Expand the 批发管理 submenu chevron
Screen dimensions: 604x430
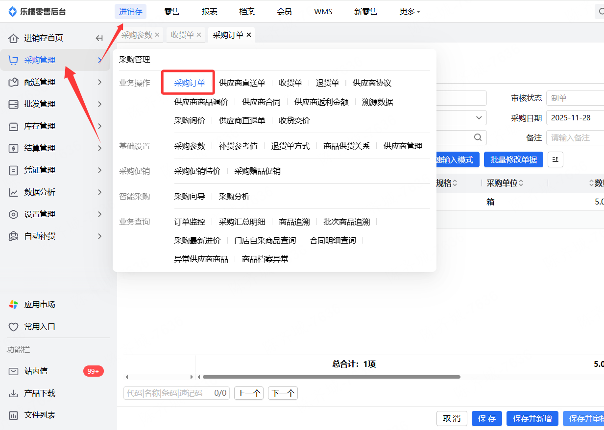click(100, 104)
